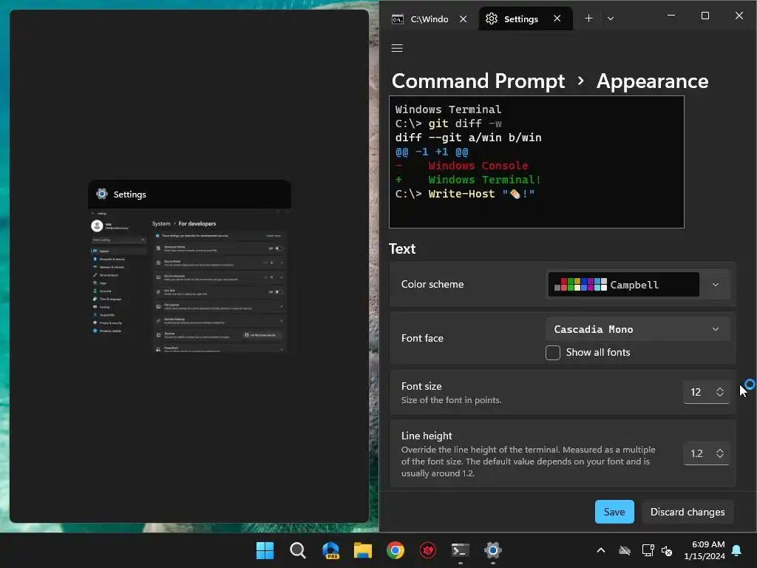The width and height of the screenshot is (757, 568).
Task: Click the Command Prompt breadcrumb
Action: click(x=478, y=81)
